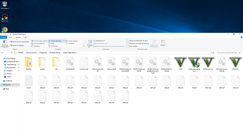This screenshot has height=137, width=243.
Task: Expand the Ordenar por menu
Action: pyautogui.click(x=90, y=44)
